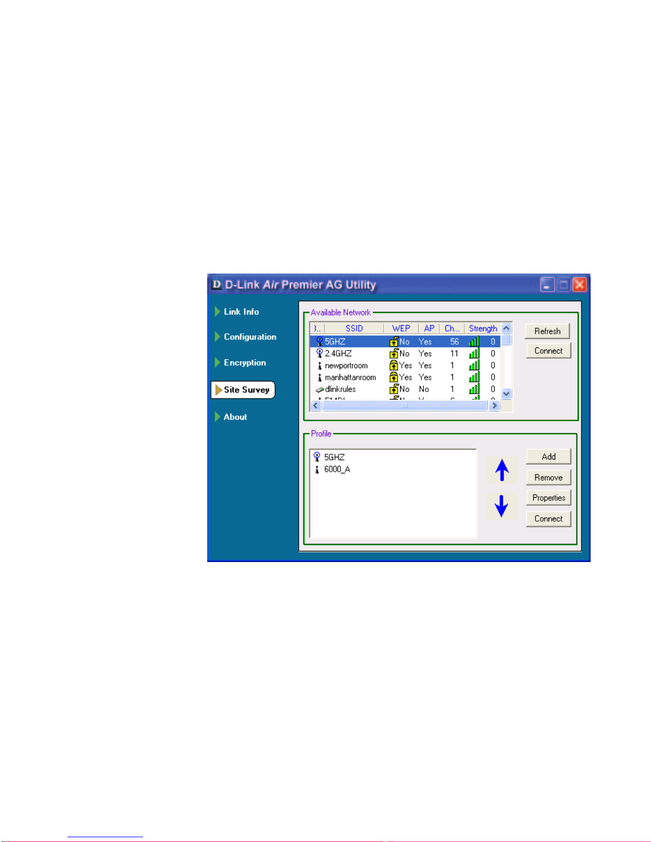Click the signal strength bars for manhattanroom
The image size is (651, 842).
[x=474, y=377]
